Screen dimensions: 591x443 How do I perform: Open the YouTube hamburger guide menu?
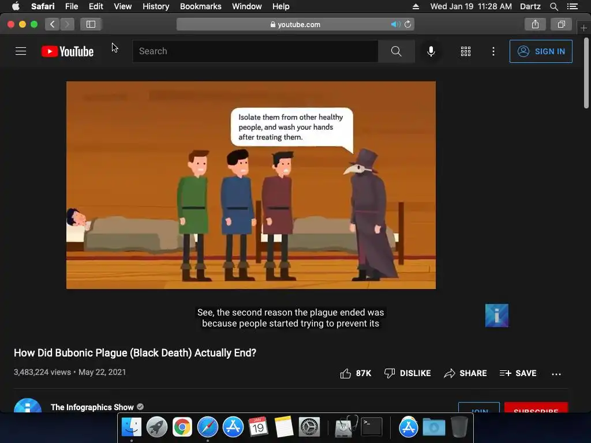coord(21,51)
